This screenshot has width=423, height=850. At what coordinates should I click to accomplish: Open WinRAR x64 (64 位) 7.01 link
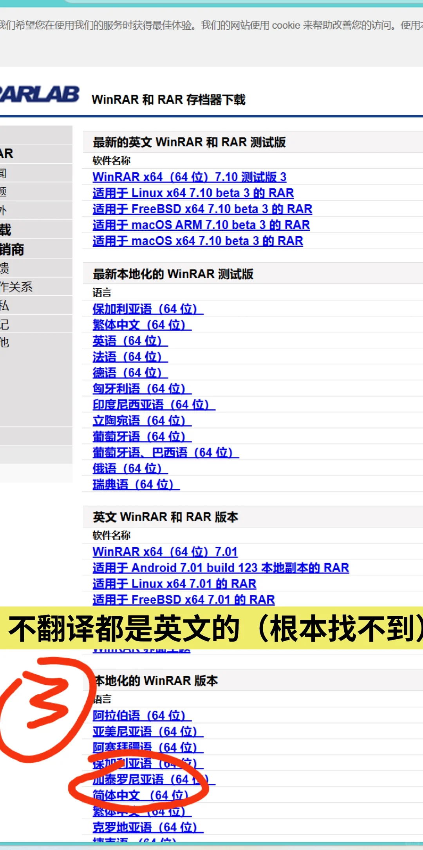tap(165, 552)
